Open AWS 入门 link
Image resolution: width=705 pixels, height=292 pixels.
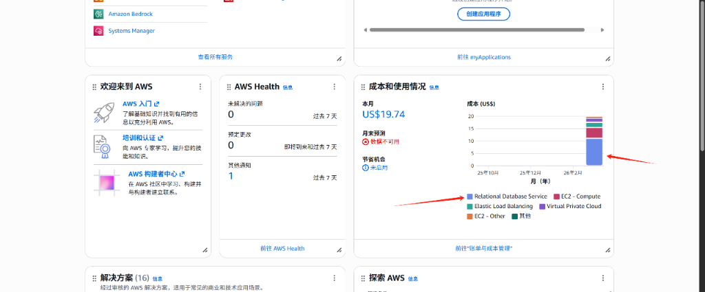point(140,104)
